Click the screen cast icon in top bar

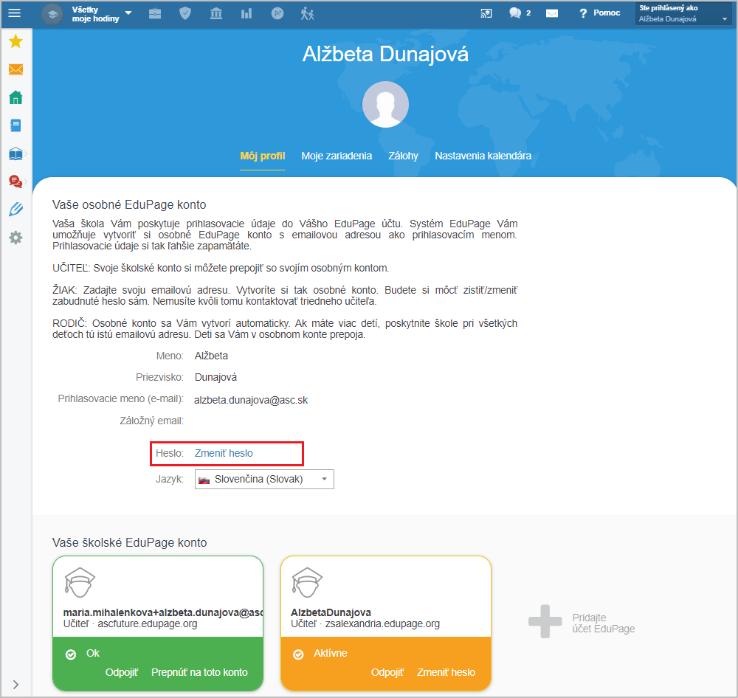486,13
